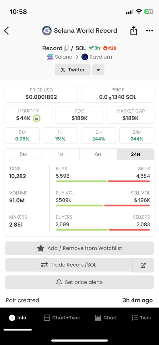Tap the liquidity lock icon
Viewport: 159px width, 345px height.
36,118
